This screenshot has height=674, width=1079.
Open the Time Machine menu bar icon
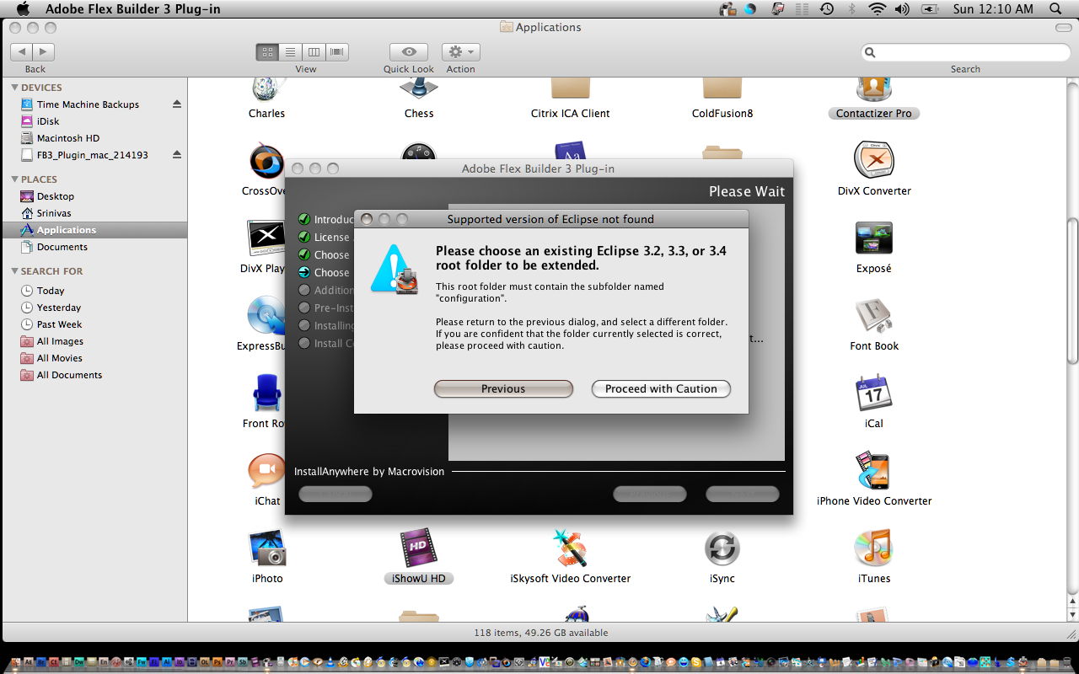827,9
